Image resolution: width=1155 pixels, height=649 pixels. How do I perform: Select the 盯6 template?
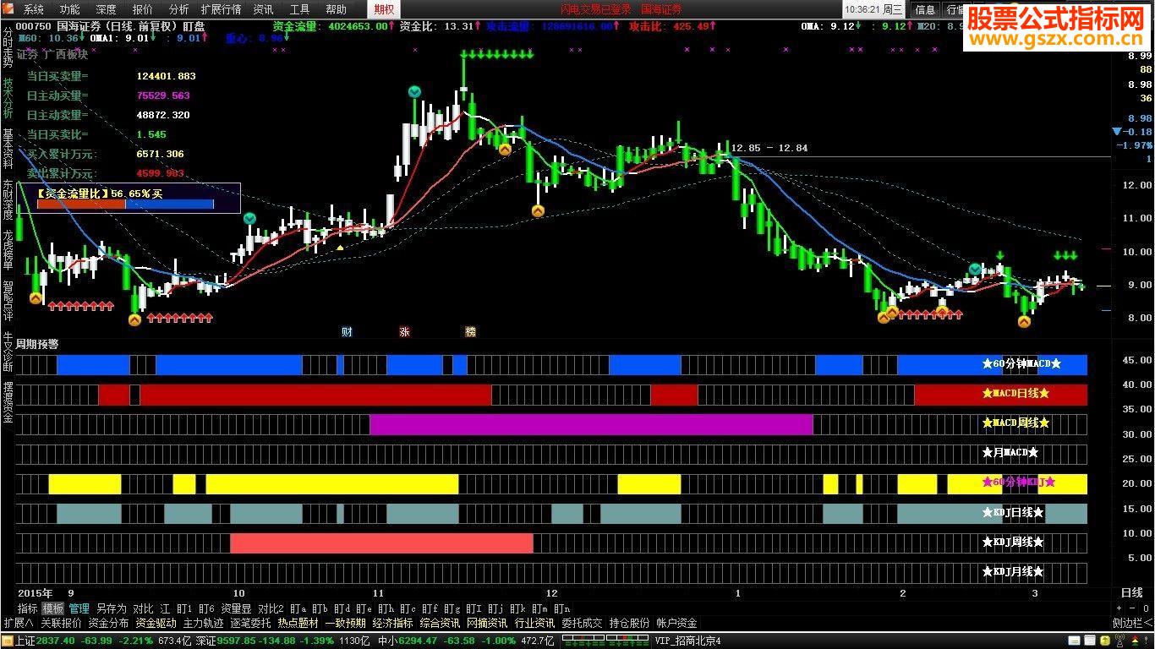click(x=207, y=608)
